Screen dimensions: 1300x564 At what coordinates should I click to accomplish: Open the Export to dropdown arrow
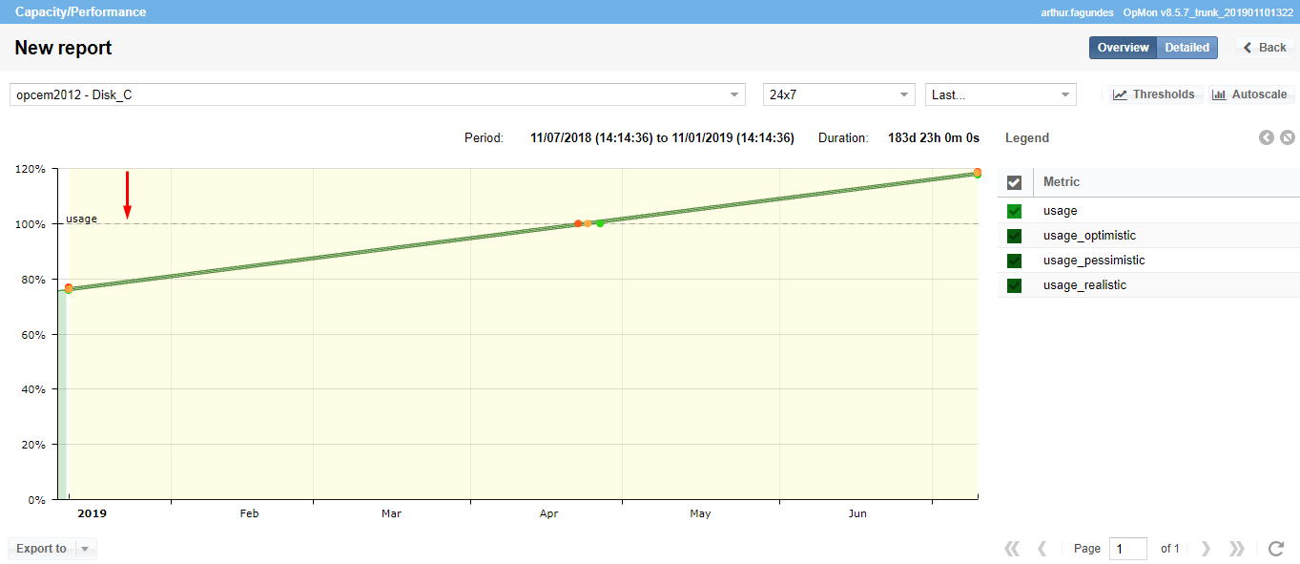(x=86, y=549)
